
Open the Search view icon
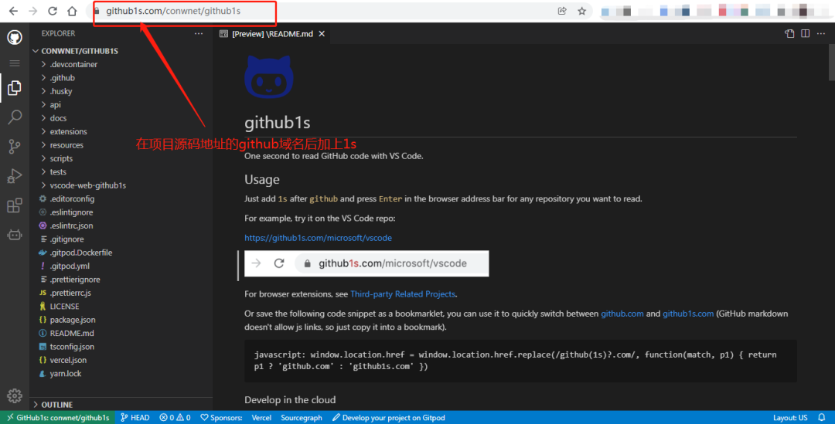[15, 117]
